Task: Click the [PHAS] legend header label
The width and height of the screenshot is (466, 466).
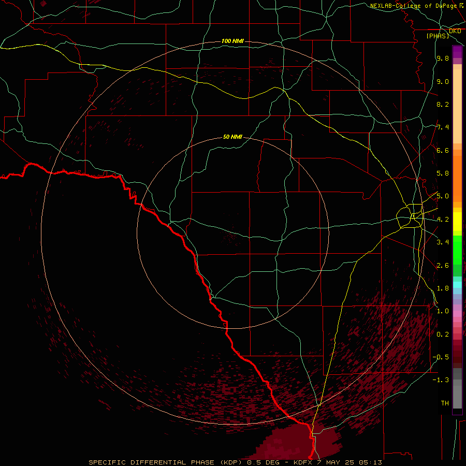Action: pyautogui.click(x=438, y=36)
